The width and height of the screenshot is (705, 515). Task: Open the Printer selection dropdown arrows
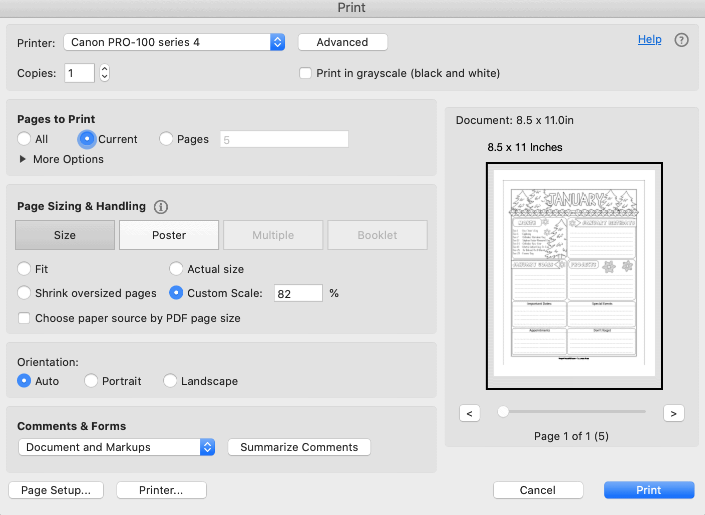coord(277,42)
